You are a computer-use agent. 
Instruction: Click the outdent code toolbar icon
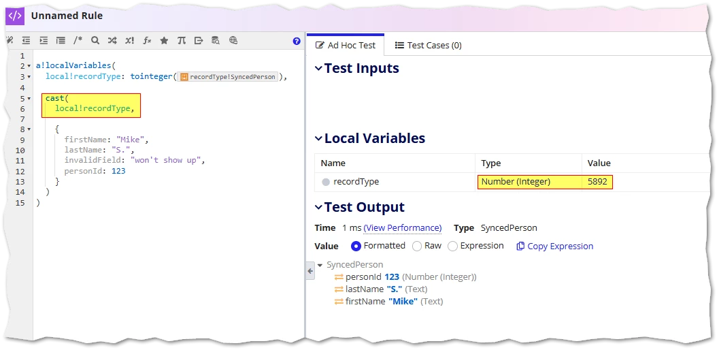point(26,40)
